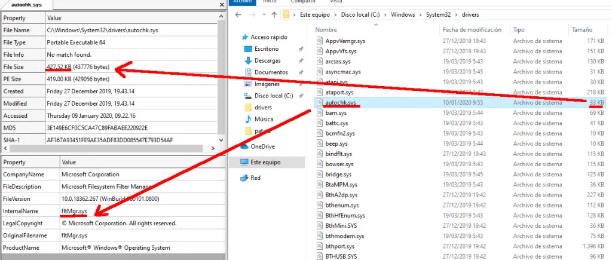
Task: Select the bthport.sys file name
Action: (x=339, y=246)
